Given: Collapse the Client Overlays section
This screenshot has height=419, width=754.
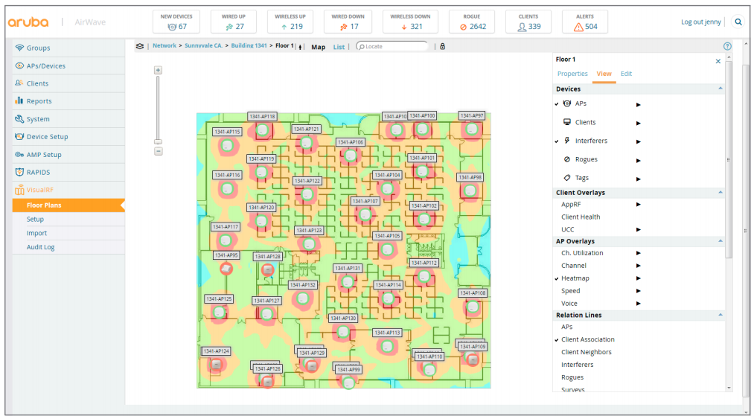Looking at the screenshot, I should coord(720,193).
